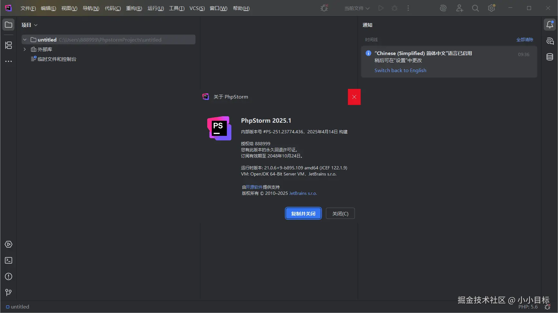
Task: Click the 关闭(C) button
Action: tap(340, 213)
